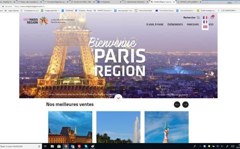Open the Liste publications bookmark
The image size is (240, 149).
(x=186, y=10)
